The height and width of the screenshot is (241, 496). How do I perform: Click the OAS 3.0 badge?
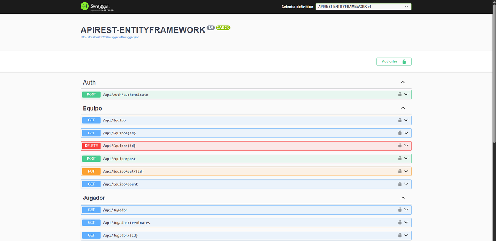point(223,28)
